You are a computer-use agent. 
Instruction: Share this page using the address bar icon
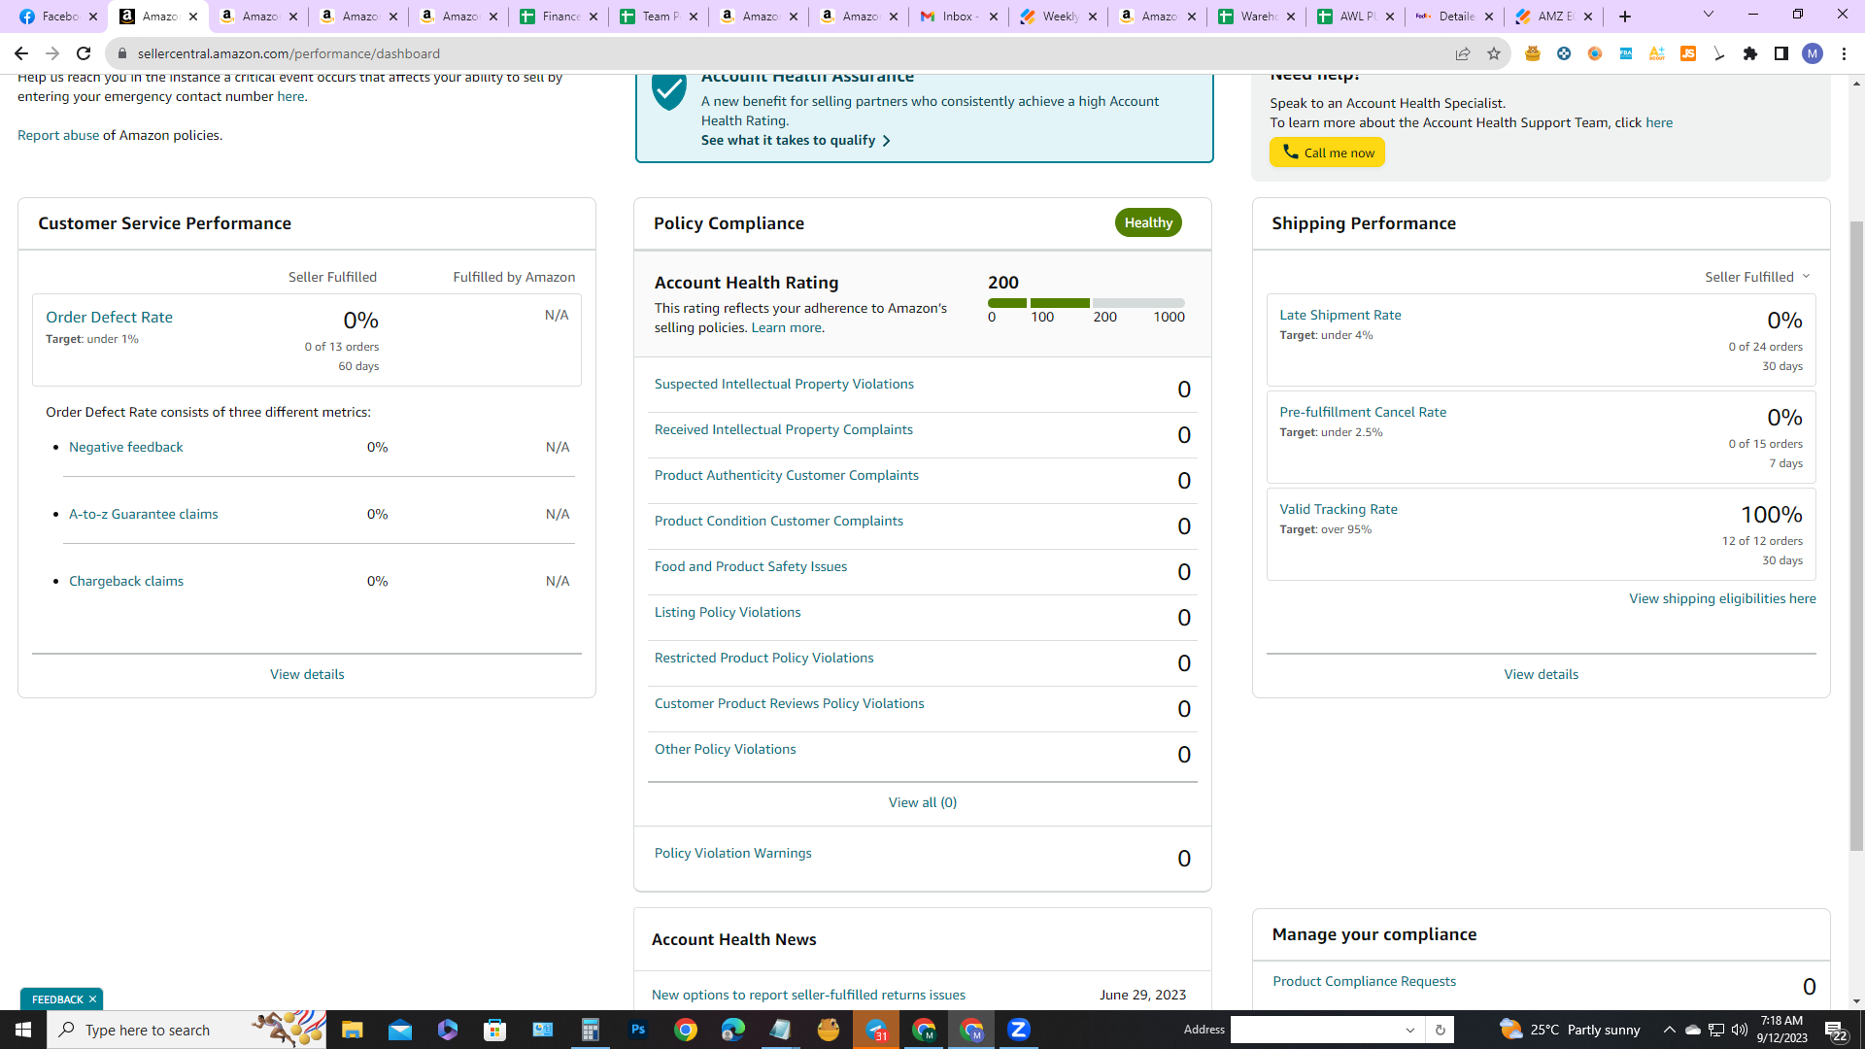click(x=1463, y=53)
